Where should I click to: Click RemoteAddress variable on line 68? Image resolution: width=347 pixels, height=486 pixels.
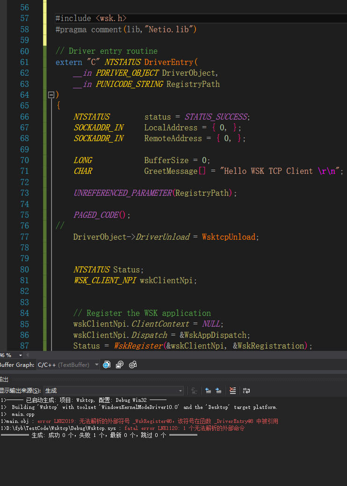point(173,138)
